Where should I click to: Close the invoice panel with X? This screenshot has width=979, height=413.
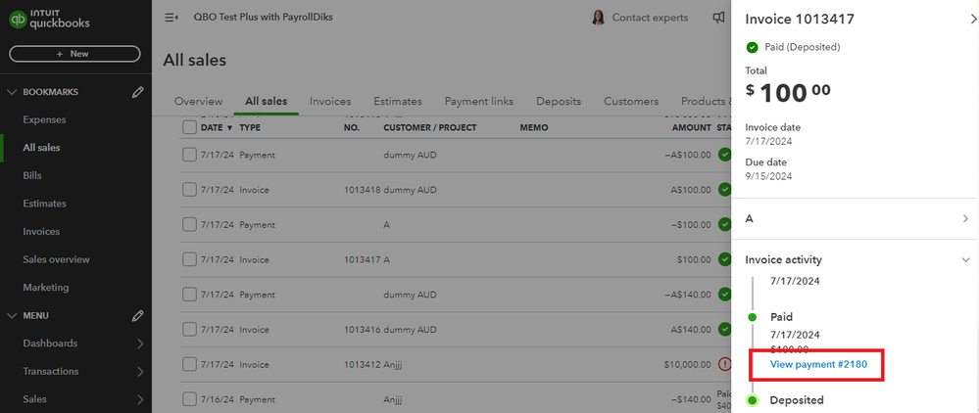960,18
